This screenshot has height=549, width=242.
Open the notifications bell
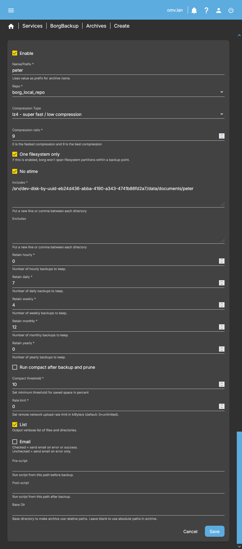tap(194, 10)
